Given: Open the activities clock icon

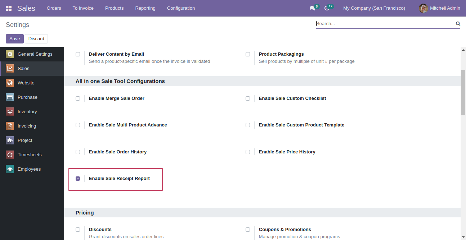Looking at the screenshot, I should click(327, 8).
